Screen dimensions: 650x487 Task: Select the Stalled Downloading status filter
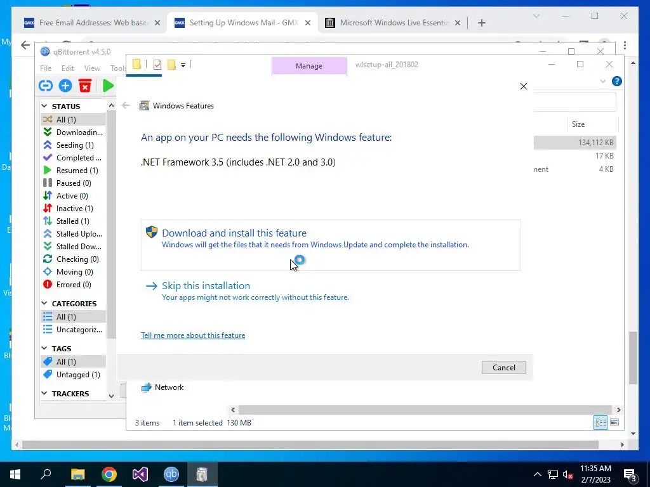74,247
